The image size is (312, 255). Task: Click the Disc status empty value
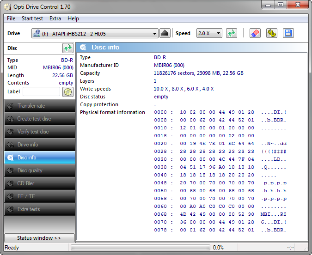pyautogui.click(x=161, y=97)
